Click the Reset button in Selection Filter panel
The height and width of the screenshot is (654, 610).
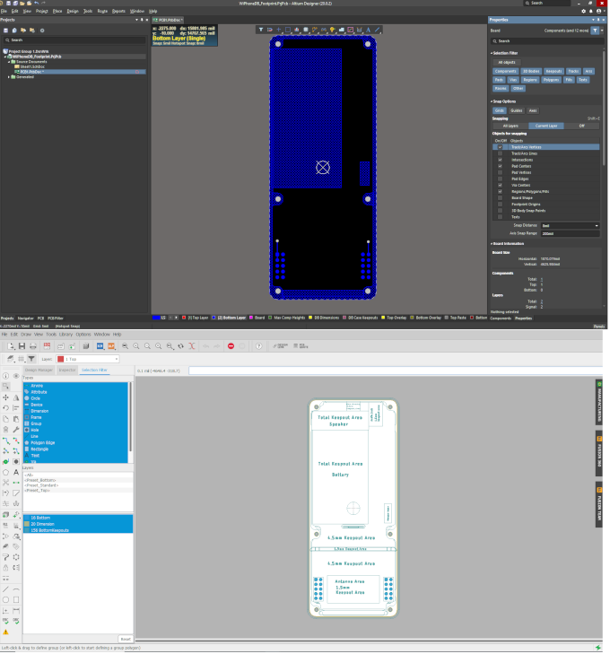coord(125,638)
